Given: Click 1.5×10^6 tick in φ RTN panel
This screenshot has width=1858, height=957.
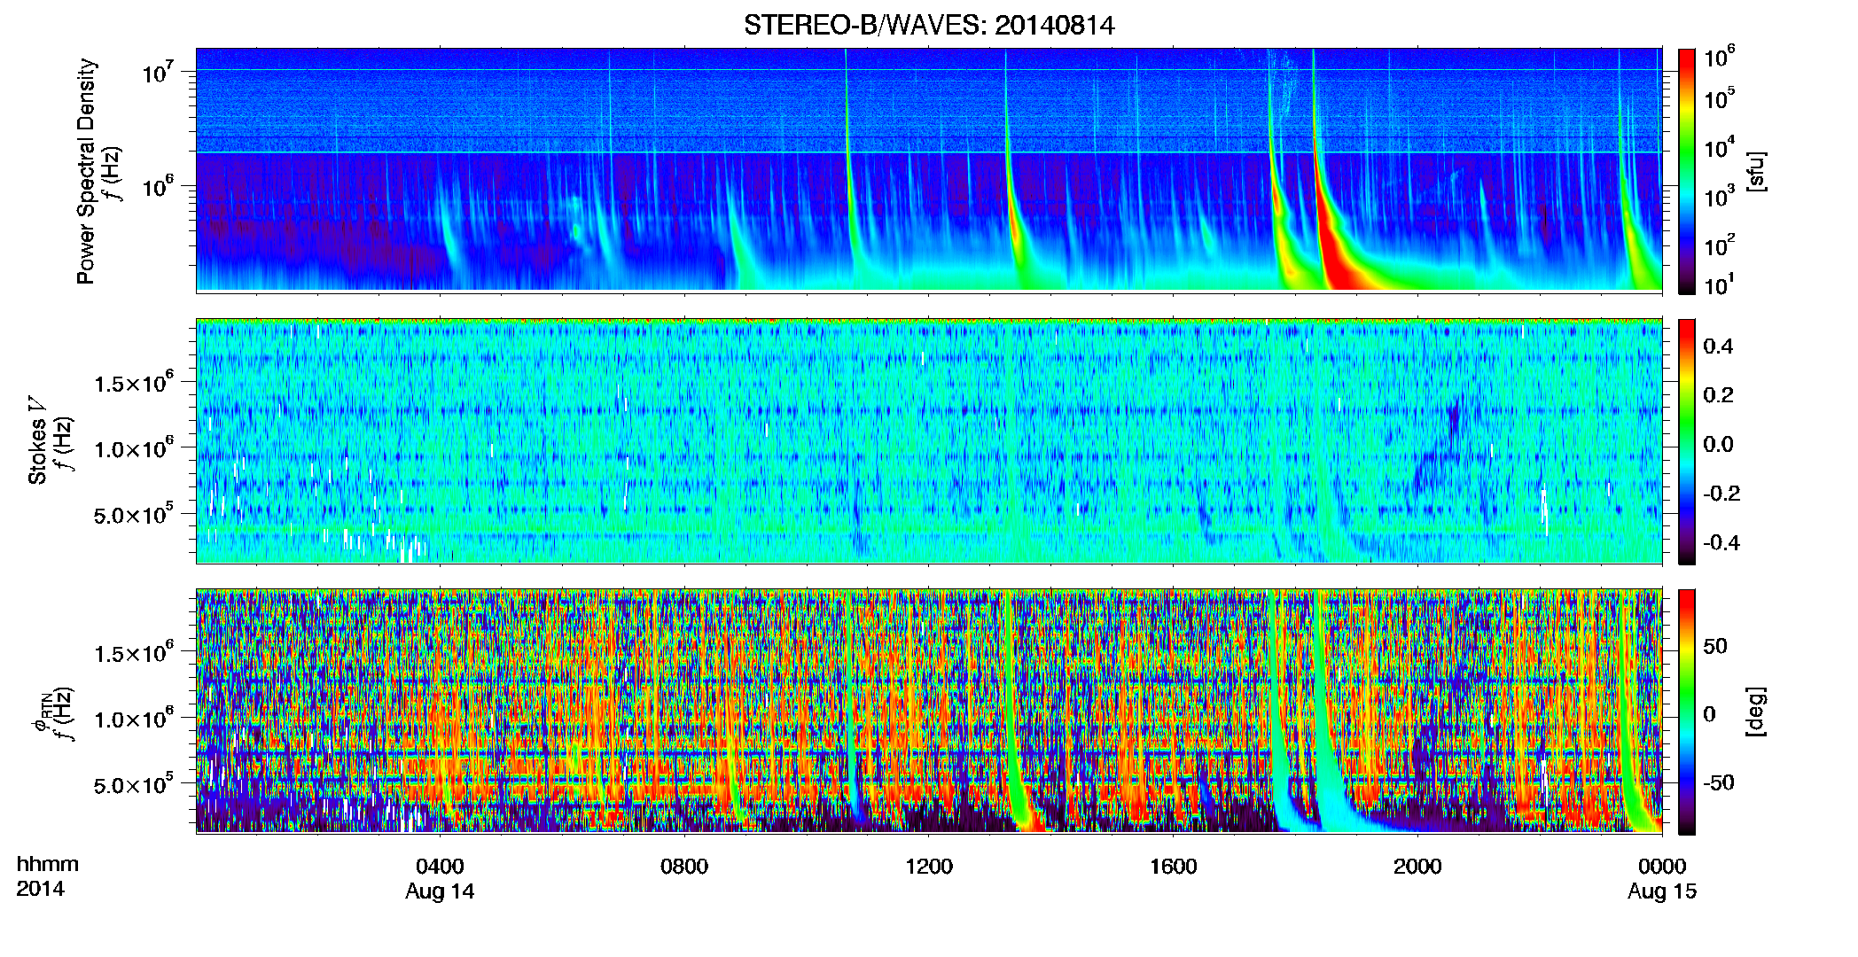Looking at the screenshot, I should click(x=135, y=653).
